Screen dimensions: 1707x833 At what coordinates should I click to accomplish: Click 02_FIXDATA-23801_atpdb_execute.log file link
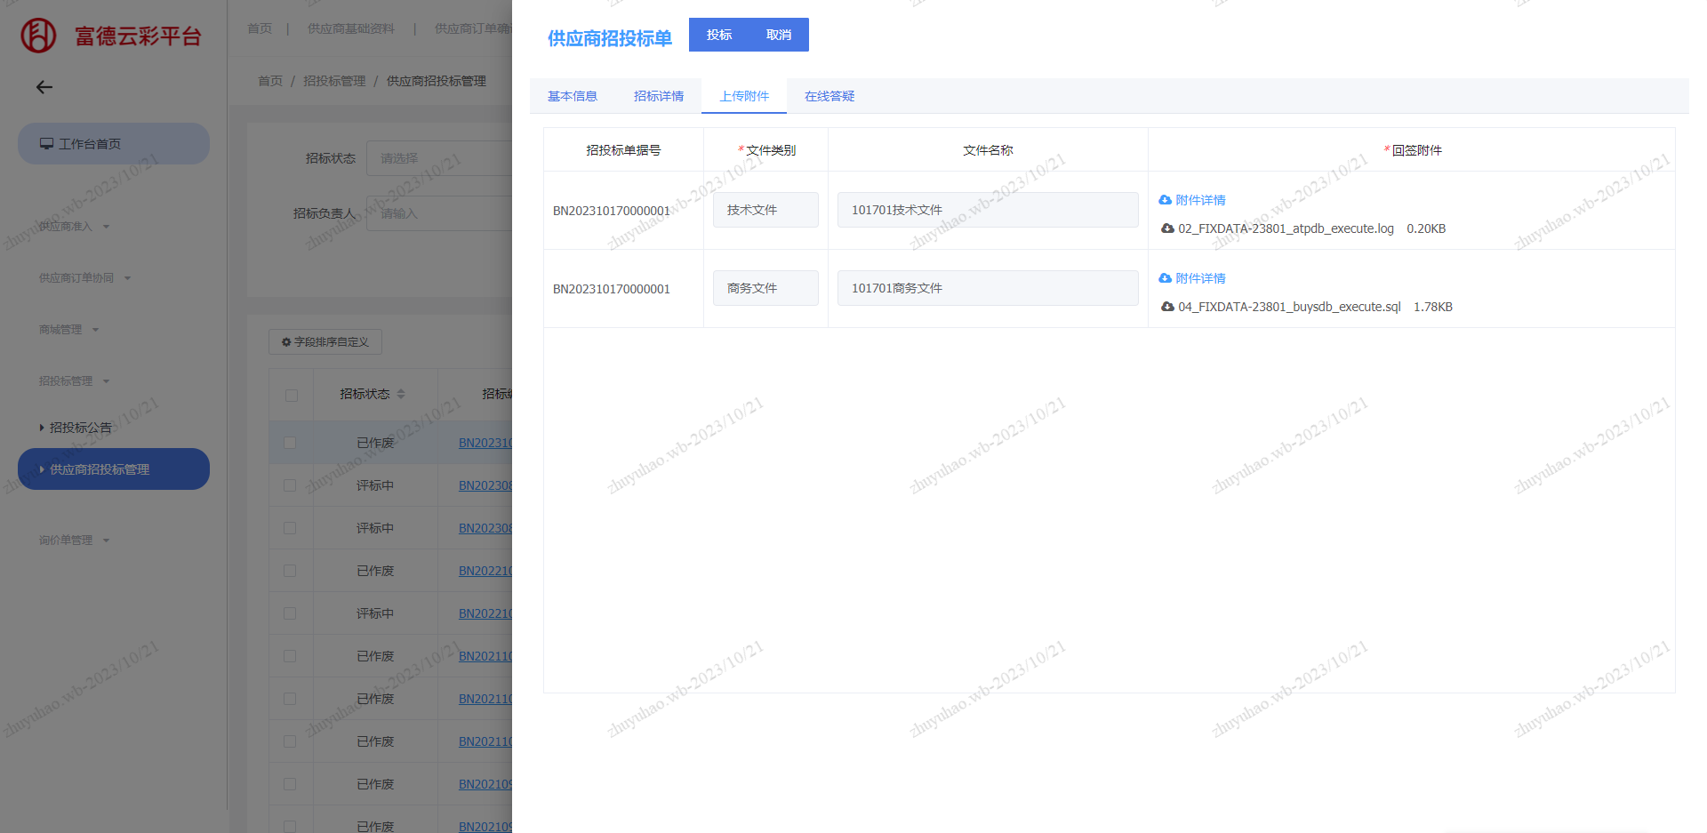[x=1286, y=228]
